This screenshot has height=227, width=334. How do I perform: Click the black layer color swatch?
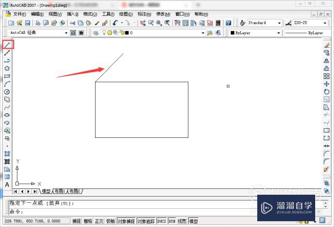point(127,33)
